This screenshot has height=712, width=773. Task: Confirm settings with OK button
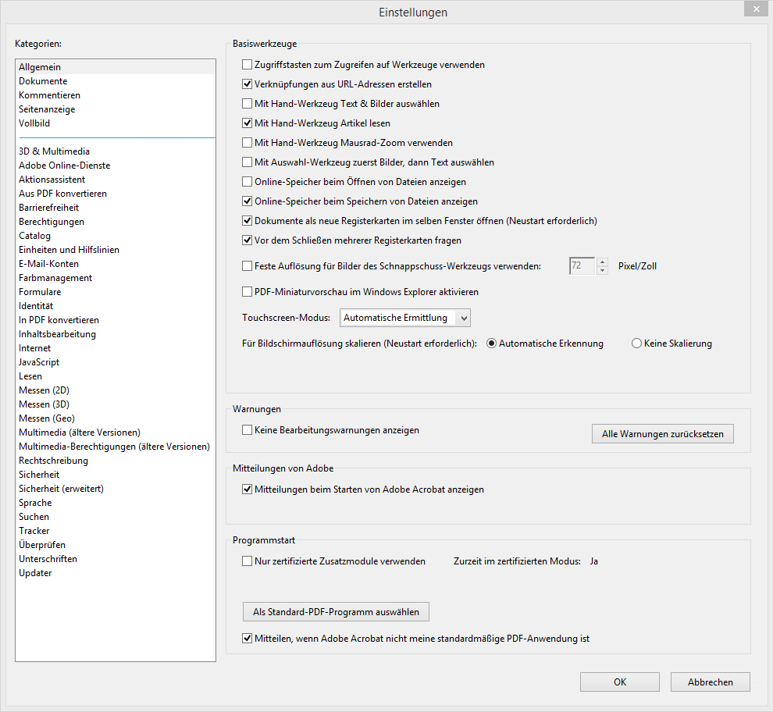(620, 682)
